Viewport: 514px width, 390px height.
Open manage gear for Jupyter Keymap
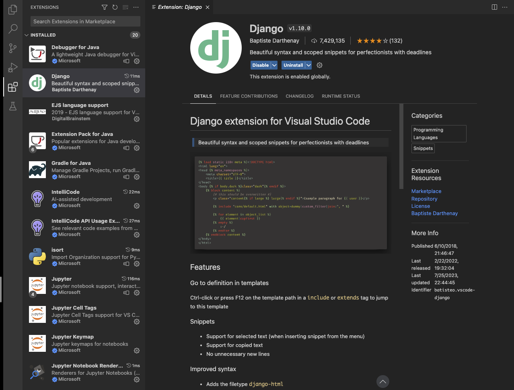tap(137, 351)
